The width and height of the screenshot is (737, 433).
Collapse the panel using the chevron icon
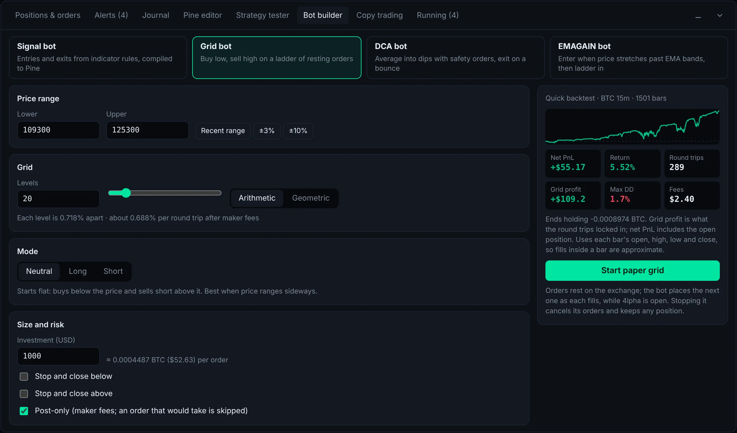click(720, 16)
